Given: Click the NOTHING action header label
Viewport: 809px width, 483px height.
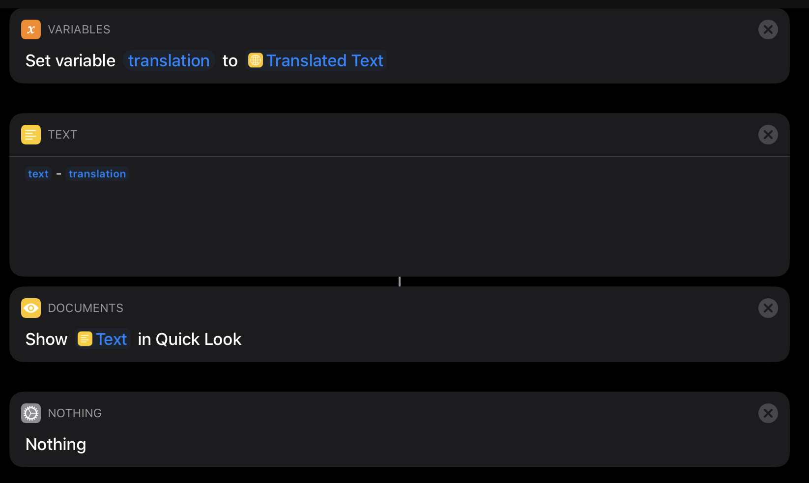Looking at the screenshot, I should coord(75,413).
